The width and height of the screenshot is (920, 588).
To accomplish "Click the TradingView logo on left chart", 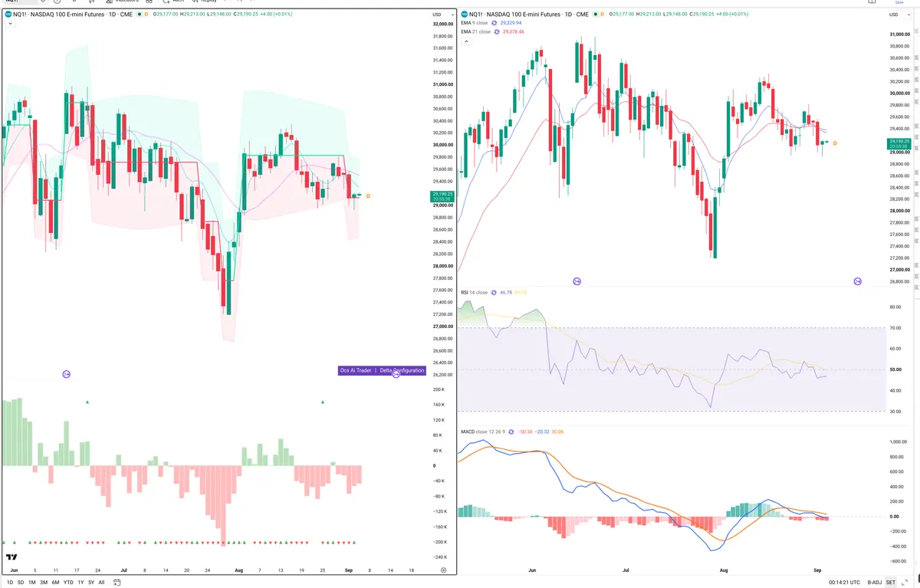I will point(11,557).
